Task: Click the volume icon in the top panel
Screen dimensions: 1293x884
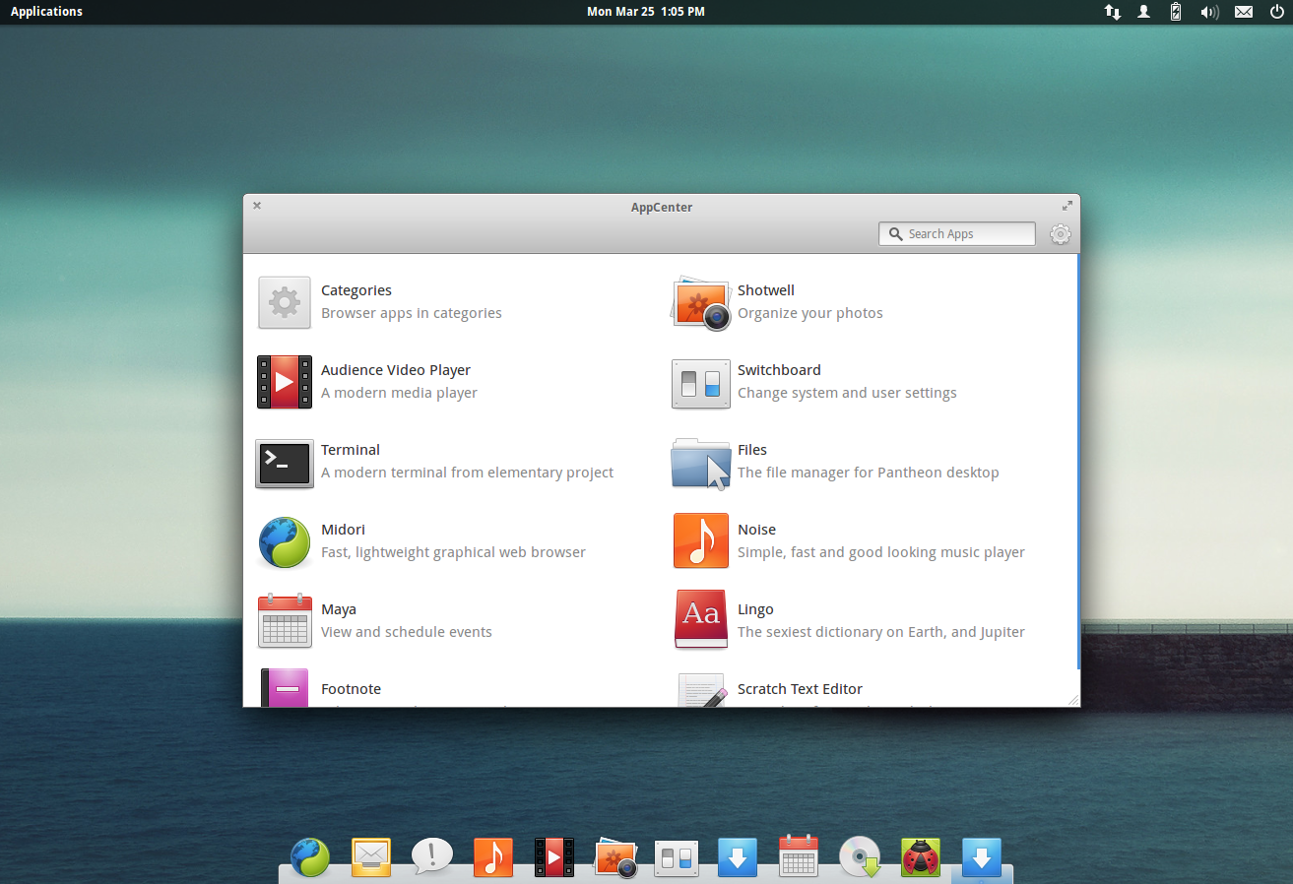Action: click(1209, 12)
